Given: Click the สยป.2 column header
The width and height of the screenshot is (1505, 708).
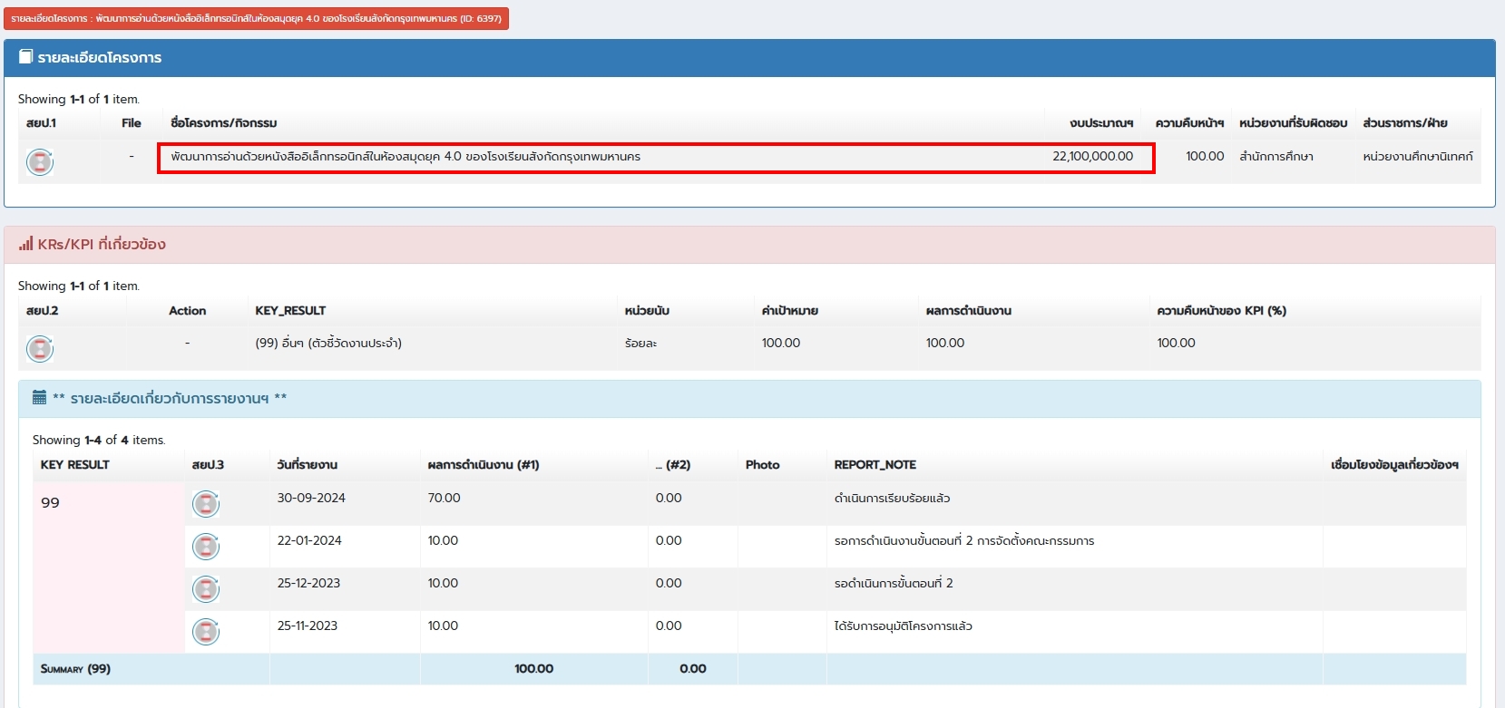Looking at the screenshot, I should (42, 311).
